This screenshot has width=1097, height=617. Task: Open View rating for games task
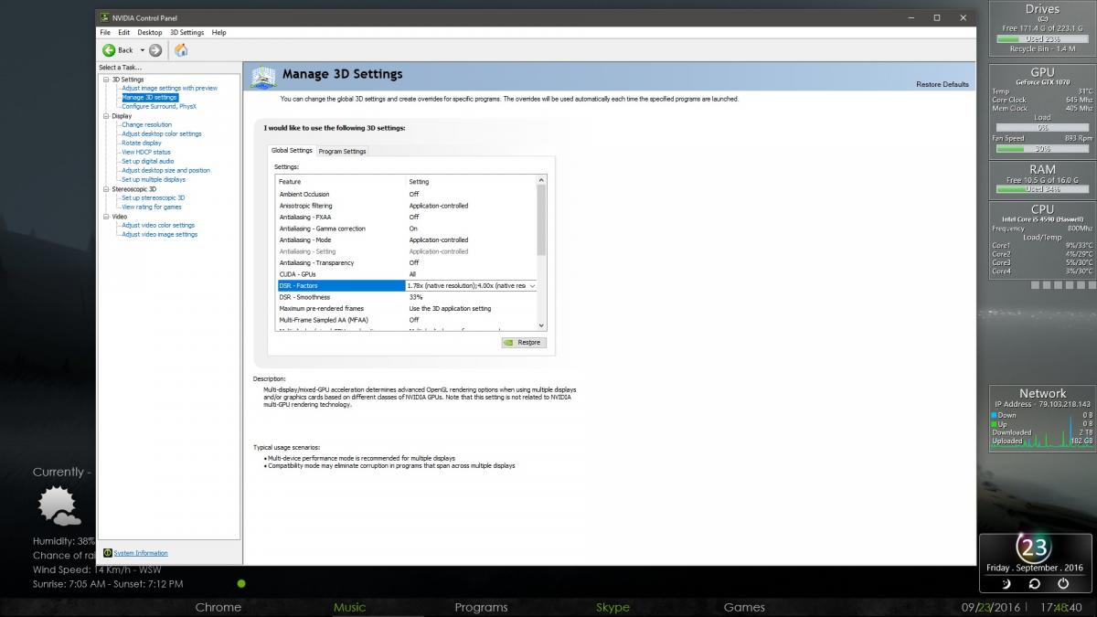pyautogui.click(x=152, y=207)
